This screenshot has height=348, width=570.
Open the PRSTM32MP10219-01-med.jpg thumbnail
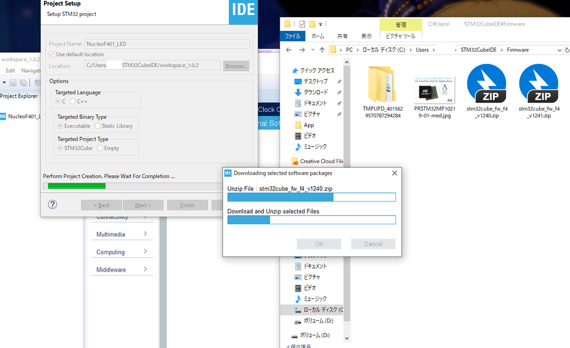pos(434,90)
